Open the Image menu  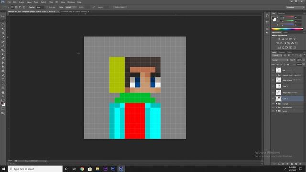click(22, 2)
